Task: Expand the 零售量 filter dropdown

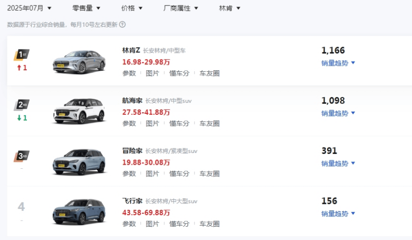Action: click(x=86, y=8)
